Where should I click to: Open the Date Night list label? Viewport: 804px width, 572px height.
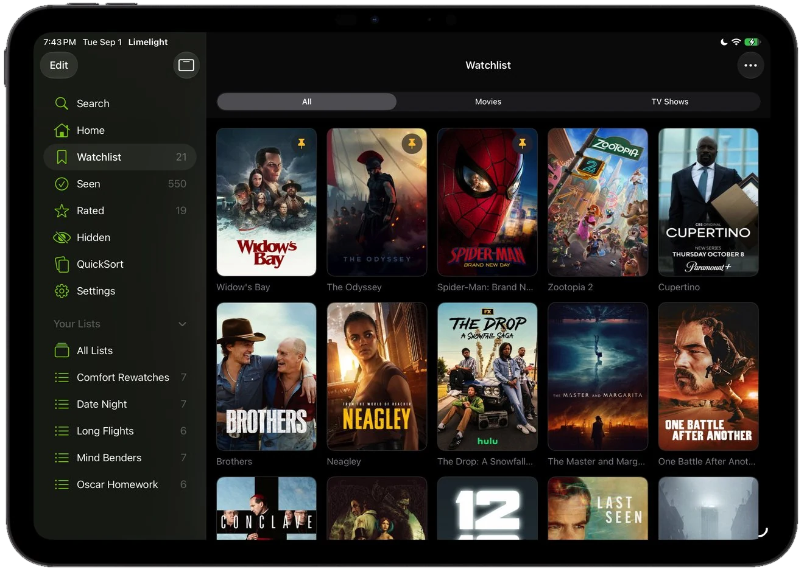pyautogui.click(x=102, y=404)
